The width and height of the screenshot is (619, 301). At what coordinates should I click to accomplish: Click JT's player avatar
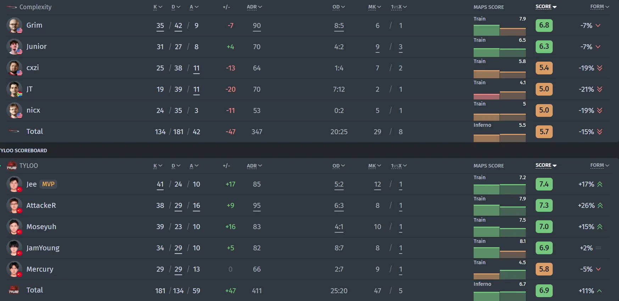pyautogui.click(x=14, y=89)
